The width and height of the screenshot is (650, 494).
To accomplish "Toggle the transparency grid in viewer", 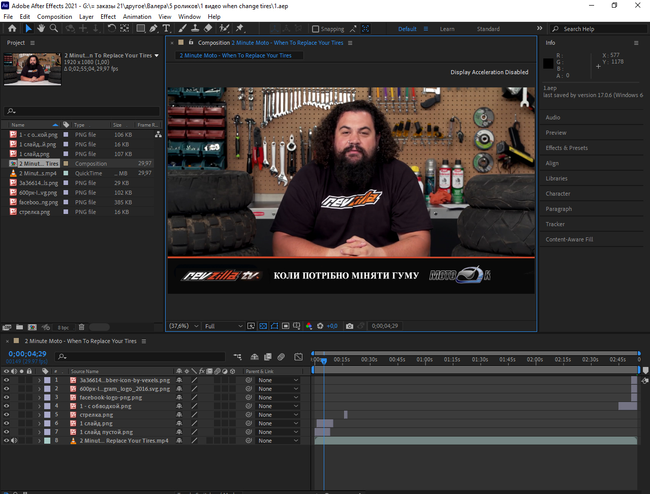I will 263,326.
